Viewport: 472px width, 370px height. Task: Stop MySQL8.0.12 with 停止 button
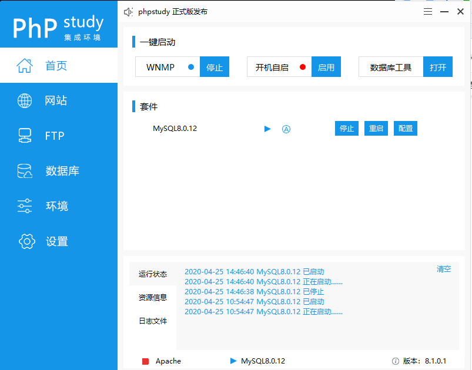click(x=347, y=129)
